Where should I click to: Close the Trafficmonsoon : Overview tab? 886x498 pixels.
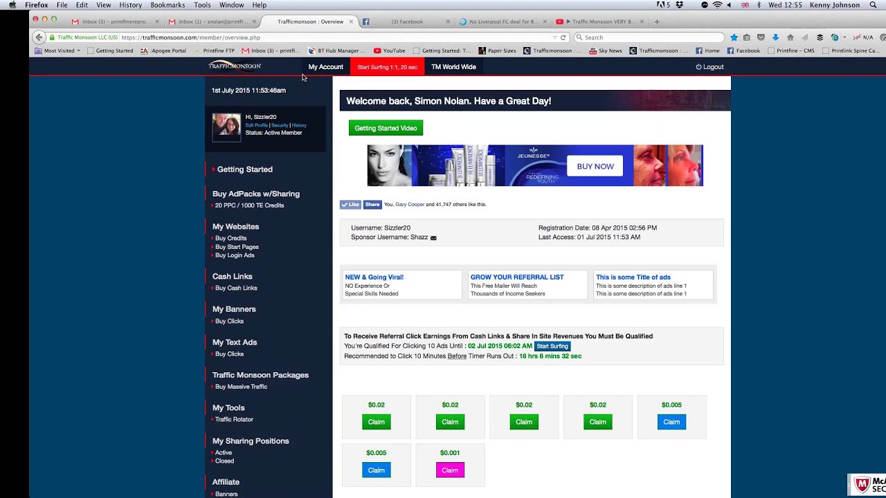[x=350, y=21]
